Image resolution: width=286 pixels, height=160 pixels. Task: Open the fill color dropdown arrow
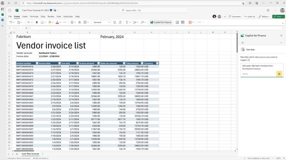(53, 22)
